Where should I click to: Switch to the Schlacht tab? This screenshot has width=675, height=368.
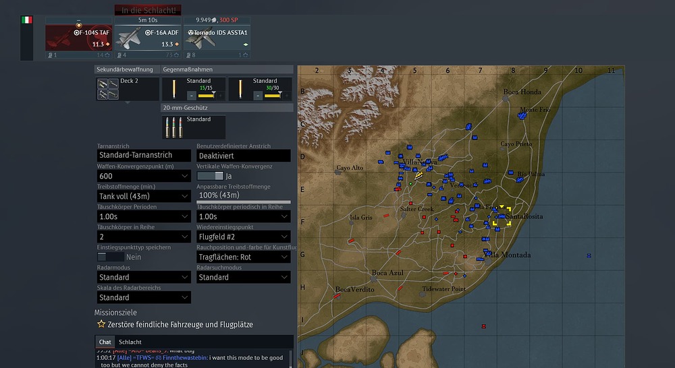[130, 342]
